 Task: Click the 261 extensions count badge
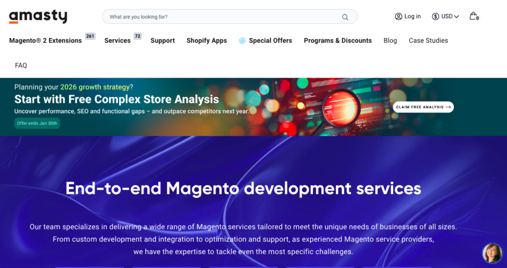pyautogui.click(x=90, y=36)
